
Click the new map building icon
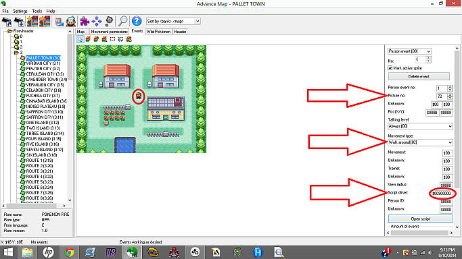[32, 21]
